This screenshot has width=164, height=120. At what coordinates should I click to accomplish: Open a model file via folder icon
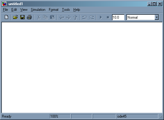tap(15, 17)
